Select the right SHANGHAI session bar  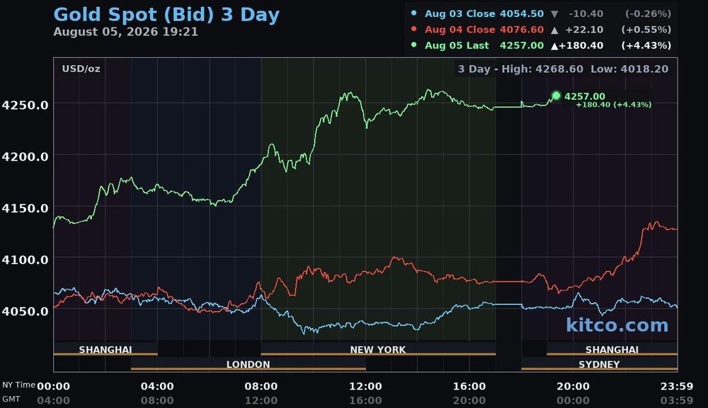point(612,349)
